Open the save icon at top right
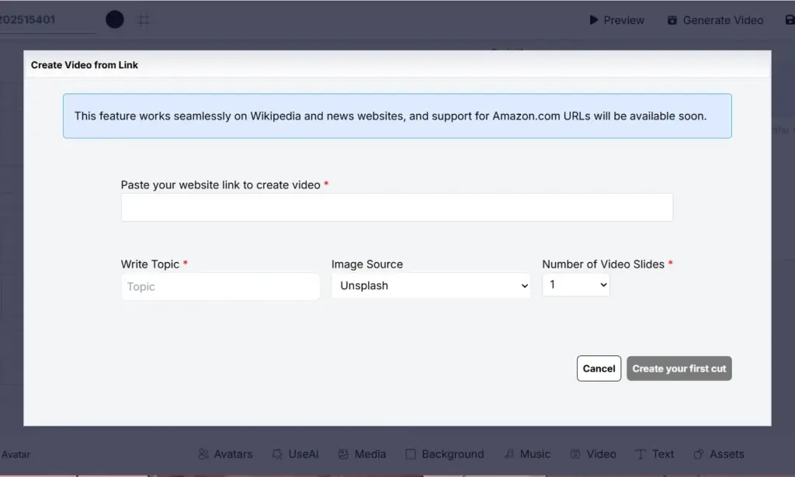The width and height of the screenshot is (795, 477). [790, 19]
